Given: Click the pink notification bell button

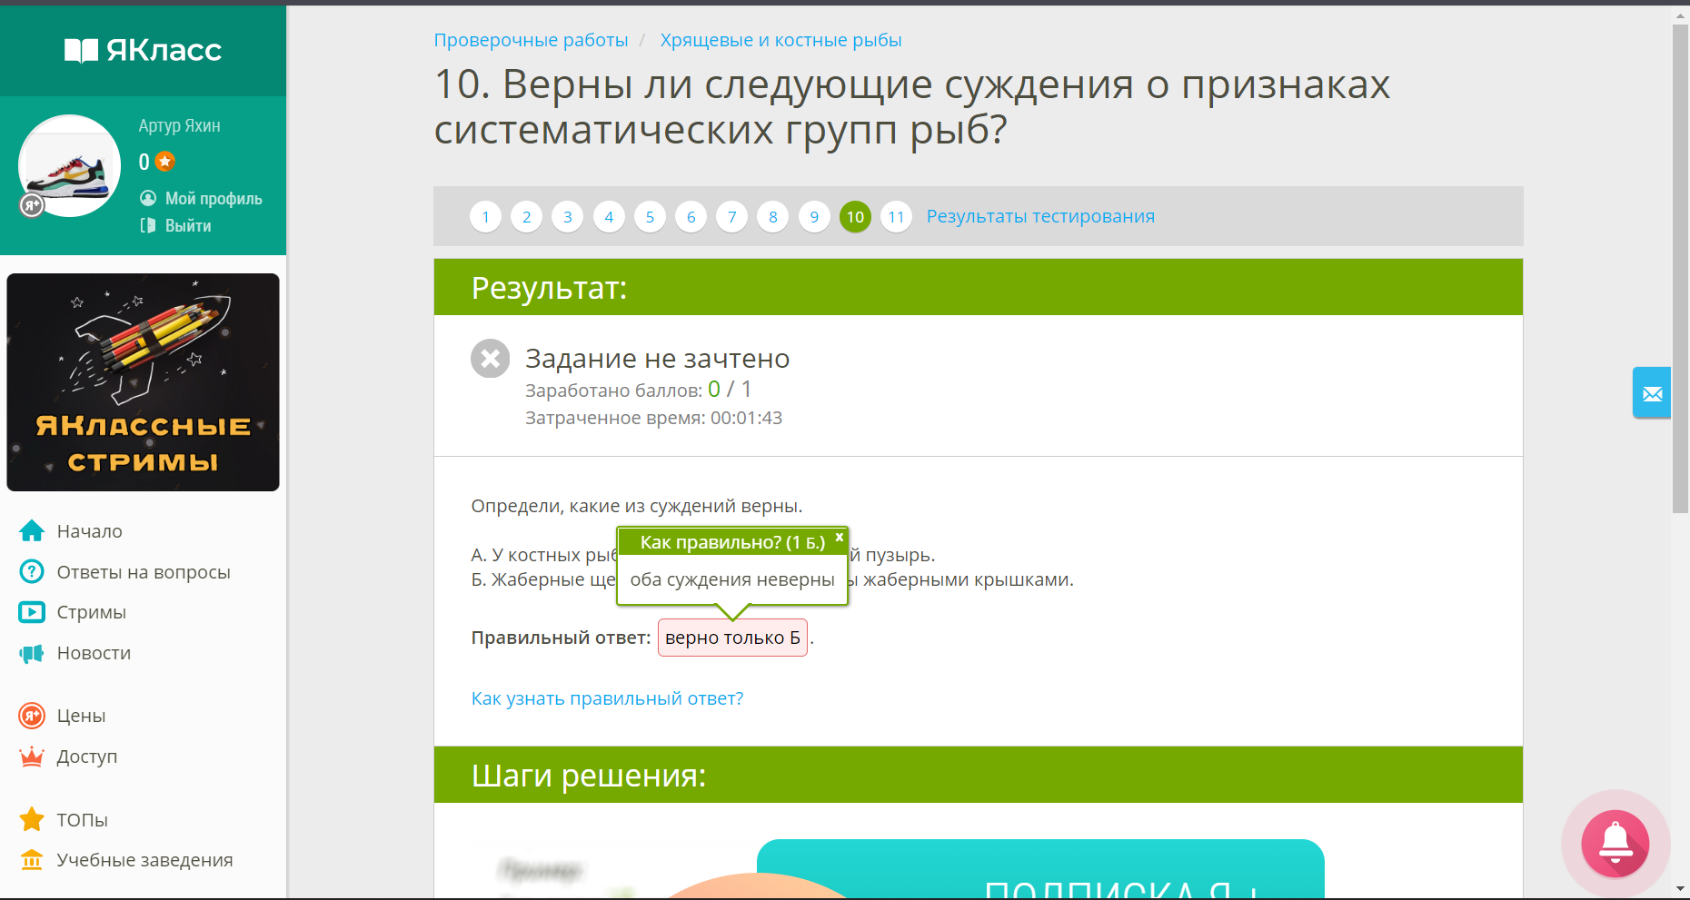Looking at the screenshot, I should coord(1615,844).
